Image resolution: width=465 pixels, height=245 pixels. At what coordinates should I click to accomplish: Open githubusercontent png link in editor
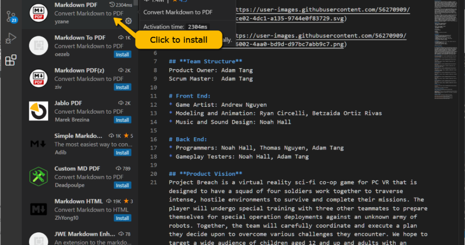[321, 40]
